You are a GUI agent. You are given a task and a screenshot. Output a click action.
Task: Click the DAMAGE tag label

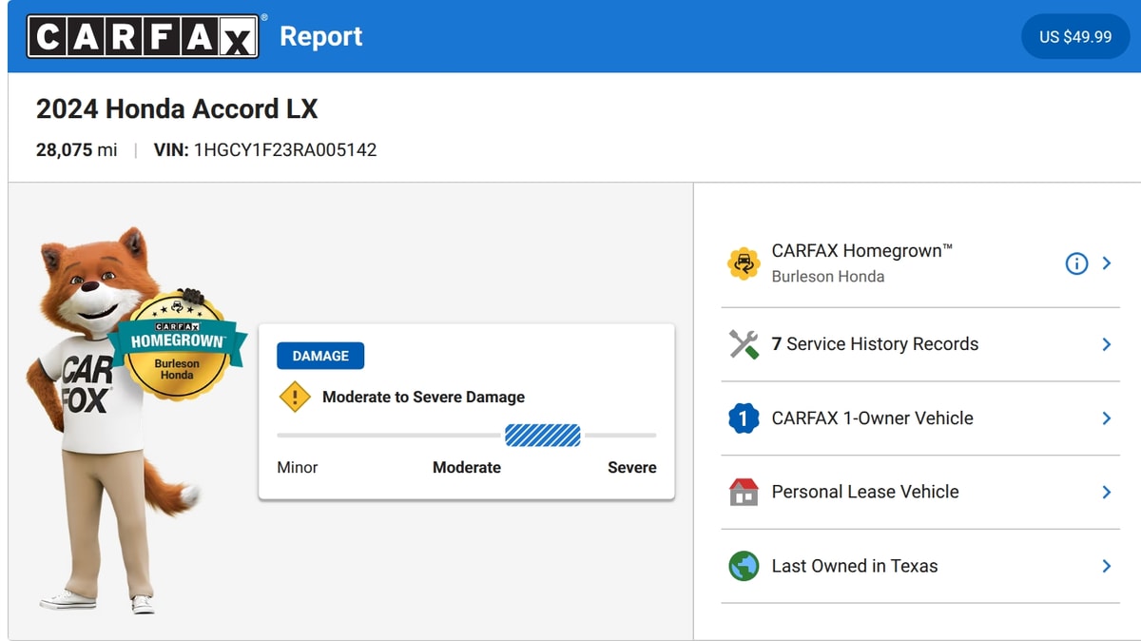pyautogui.click(x=320, y=356)
